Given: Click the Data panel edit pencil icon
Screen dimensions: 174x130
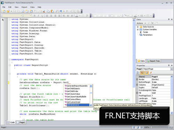Looking at the screenshot, I should pos(149,23).
